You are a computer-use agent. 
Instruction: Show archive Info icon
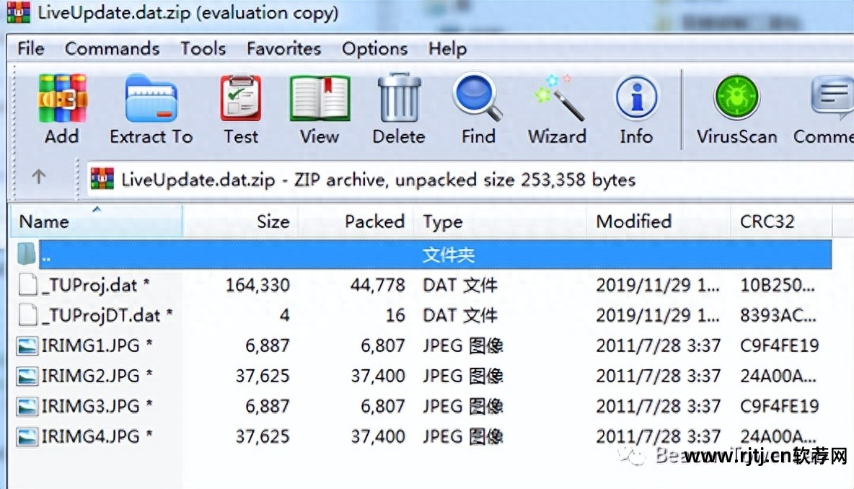[x=636, y=97]
